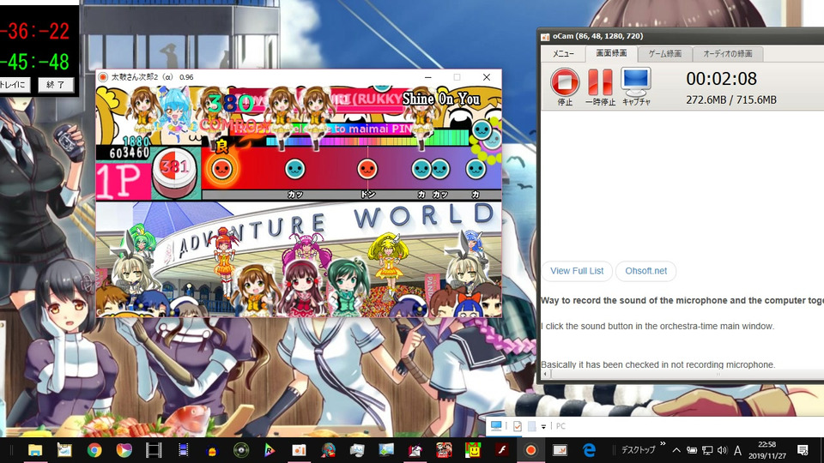
Task: Click the PC monitor icon in the Explorer bar
Action: [x=496, y=426]
